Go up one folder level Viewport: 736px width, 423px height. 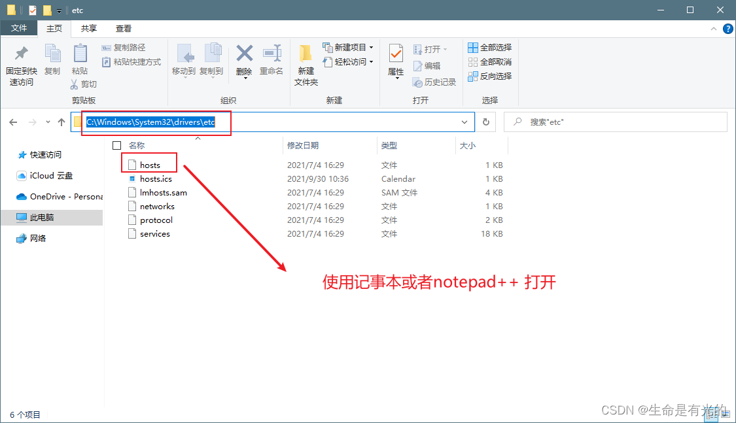pyautogui.click(x=61, y=122)
